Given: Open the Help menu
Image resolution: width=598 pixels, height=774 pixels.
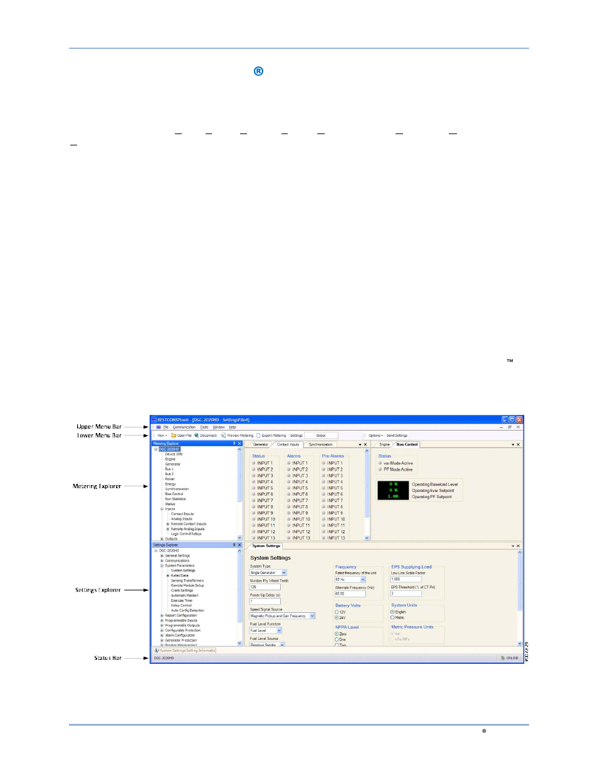Looking at the screenshot, I should tap(233, 427).
